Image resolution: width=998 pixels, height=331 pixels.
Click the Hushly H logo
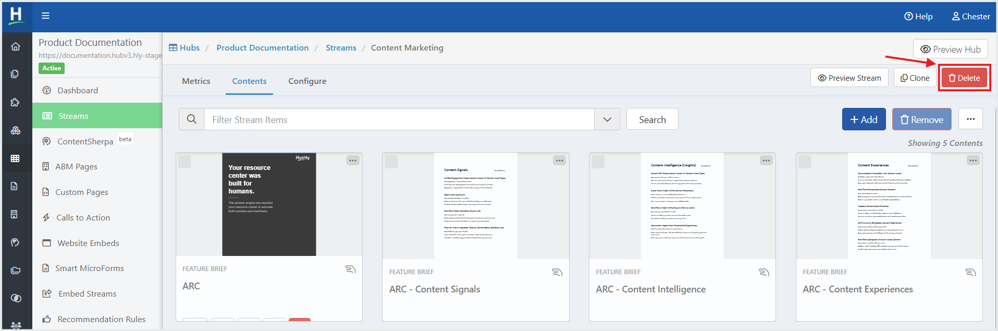click(16, 15)
